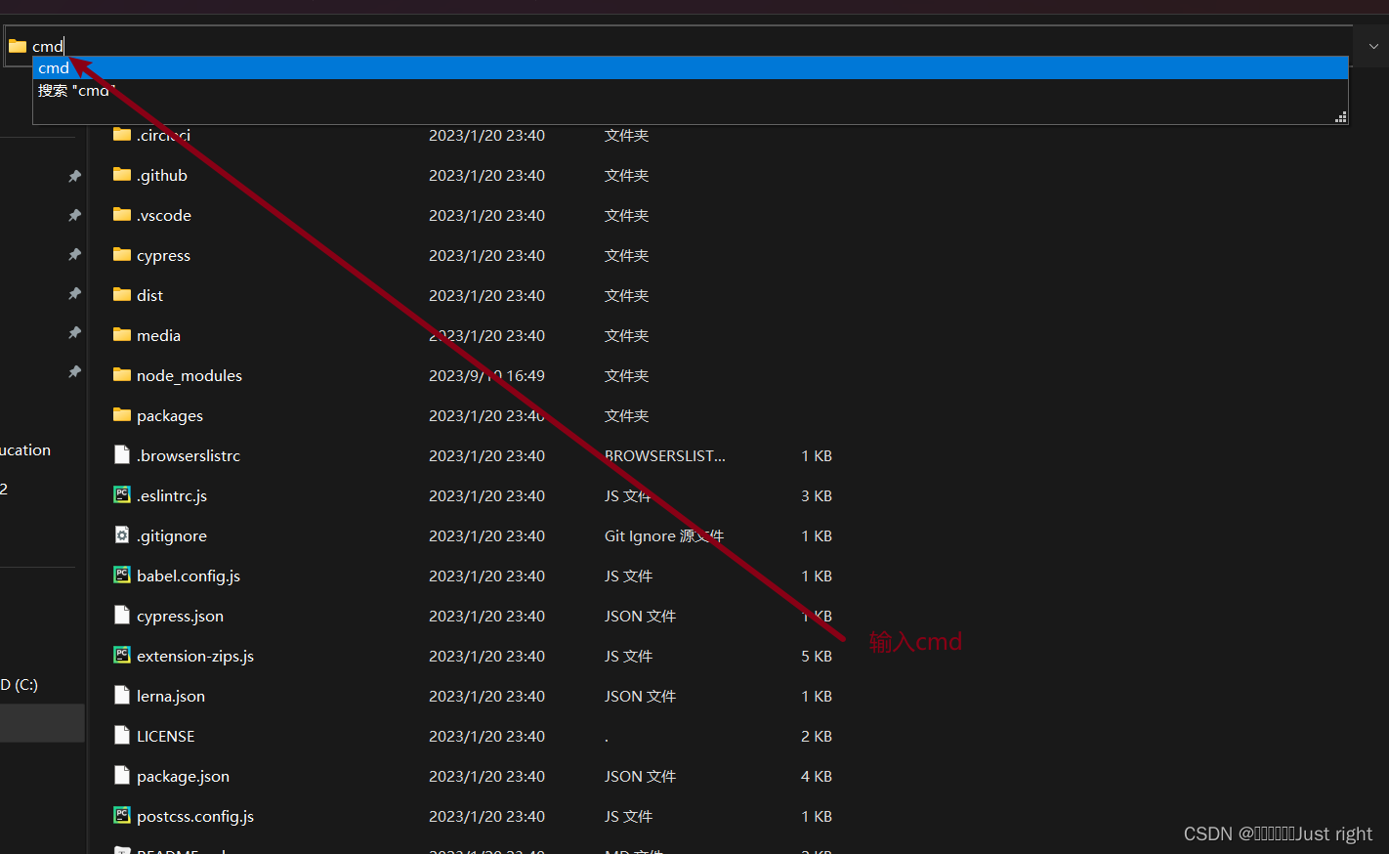Select the cypress folder icon
Viewport: 1389px width, 854px height.
[122, 255]
